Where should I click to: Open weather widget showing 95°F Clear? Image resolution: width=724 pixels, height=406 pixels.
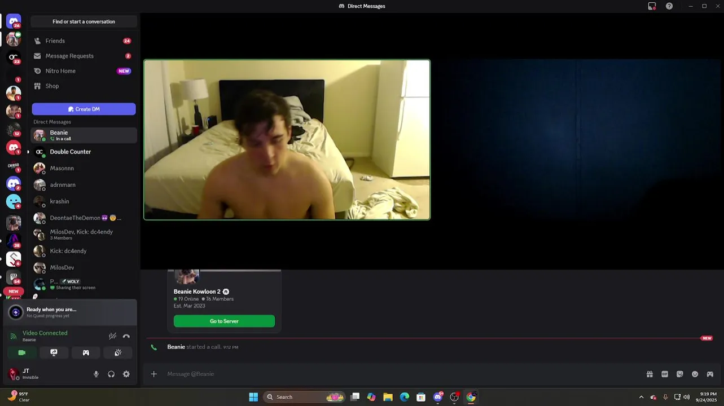tap(18, 397)
